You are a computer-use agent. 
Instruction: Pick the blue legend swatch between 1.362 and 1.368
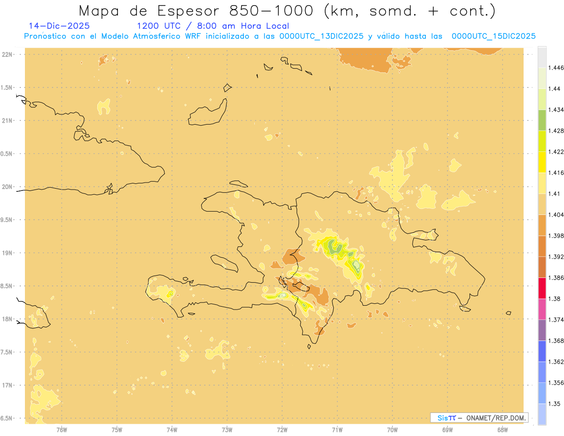click(542, 351)
